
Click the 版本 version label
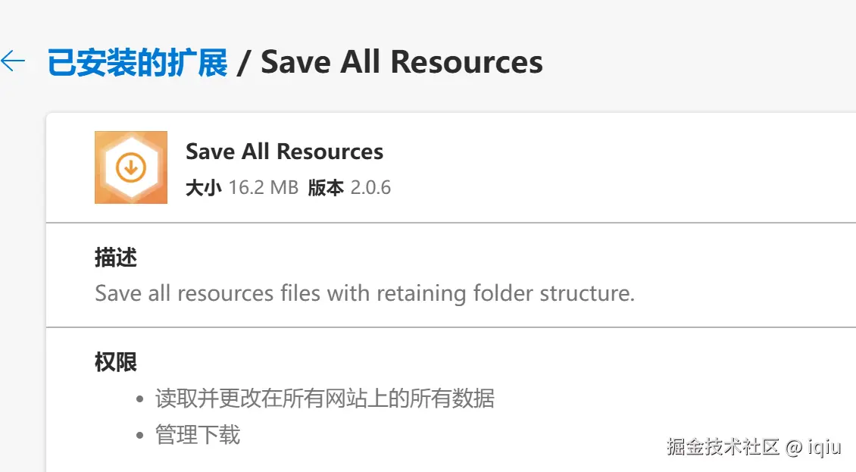point(326,187)
